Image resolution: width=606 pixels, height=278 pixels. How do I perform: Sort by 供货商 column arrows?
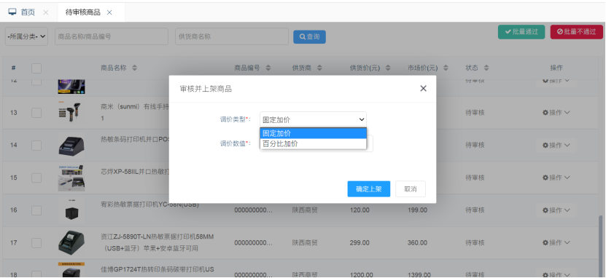point(319,68)
